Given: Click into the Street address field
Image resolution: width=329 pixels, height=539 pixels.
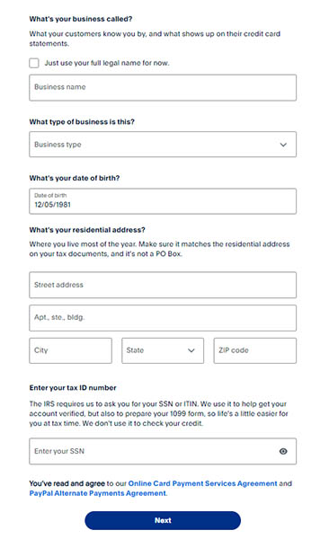Looking at the screenshot, I should point(163,285).
